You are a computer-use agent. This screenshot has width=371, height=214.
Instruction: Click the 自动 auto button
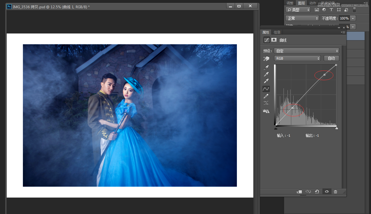point(331,58)
